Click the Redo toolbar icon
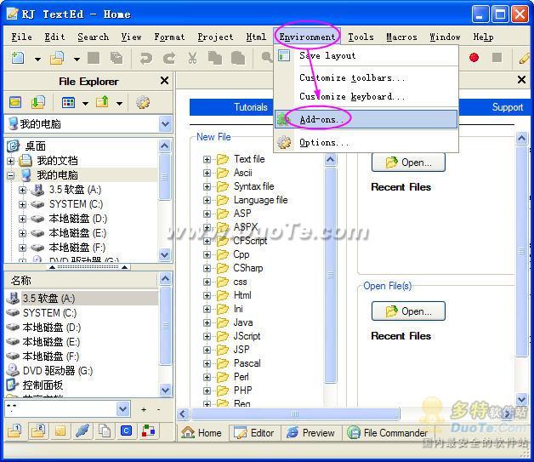This screenshot has height=462, width=534. tap(169, 58)
